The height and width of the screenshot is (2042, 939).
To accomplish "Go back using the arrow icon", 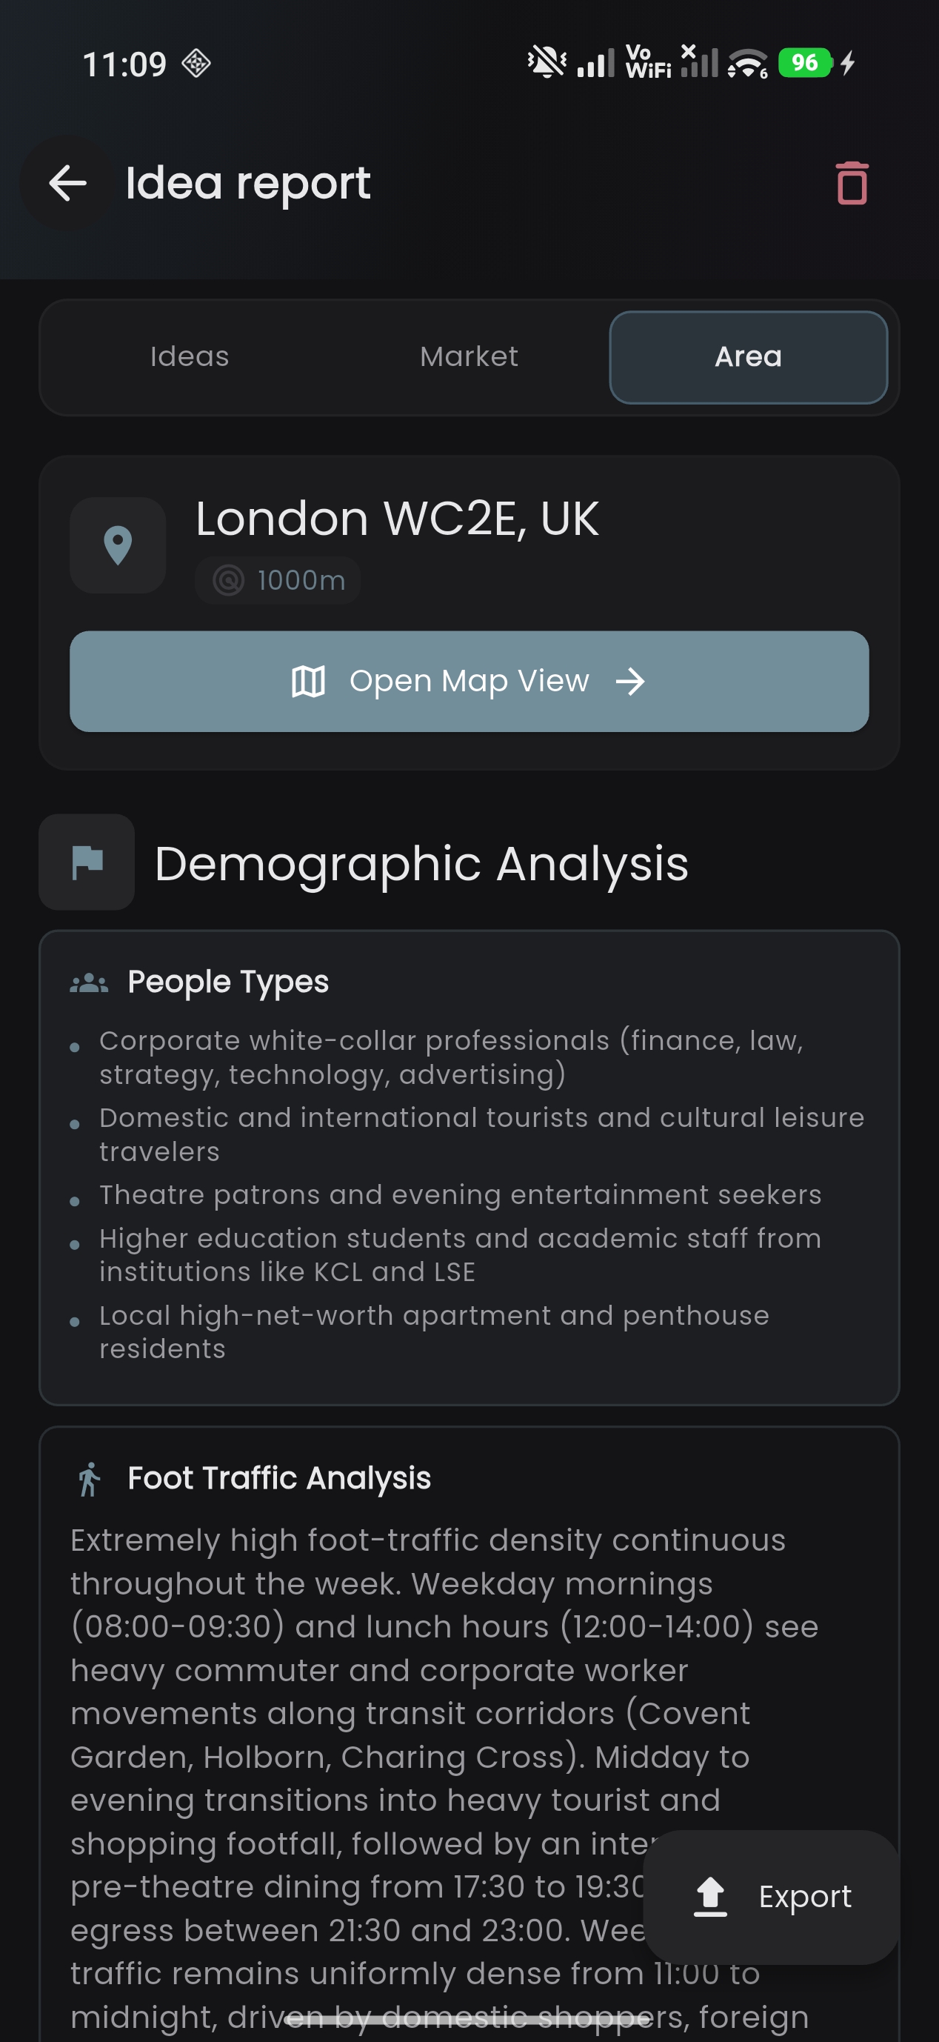I will (67, 183).
